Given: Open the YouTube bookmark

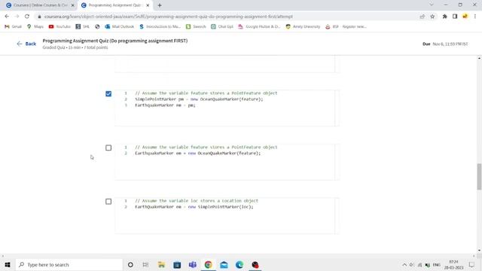Looking at the screenshot, I should pyautogui.click(x=59, y=27).
